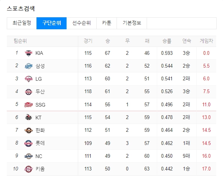The image size is (223, 178).
Task: Open the 두산 team name link
Action: point(40,92)
